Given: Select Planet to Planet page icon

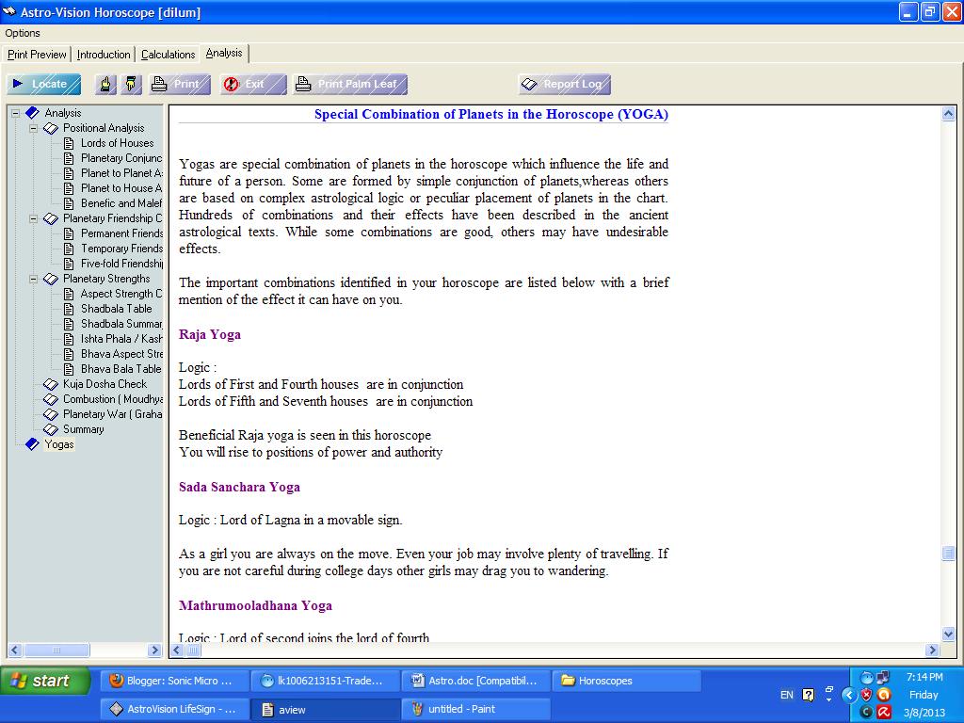Looking at the screenshot, I should (x=69, y=173).
